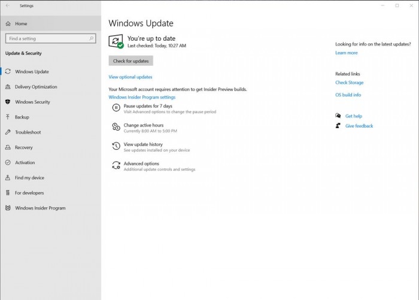Click "Visit Advanced options to change the pause period"
419x300 pixels.
pyautogui.click(x=169, y=111)
